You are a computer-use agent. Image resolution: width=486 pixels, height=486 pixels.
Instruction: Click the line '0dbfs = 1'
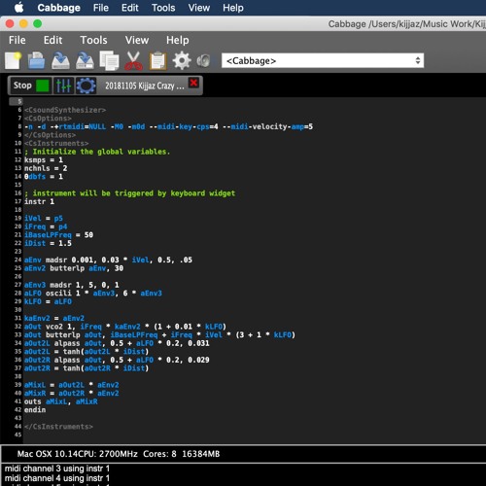tap(44, 177)
